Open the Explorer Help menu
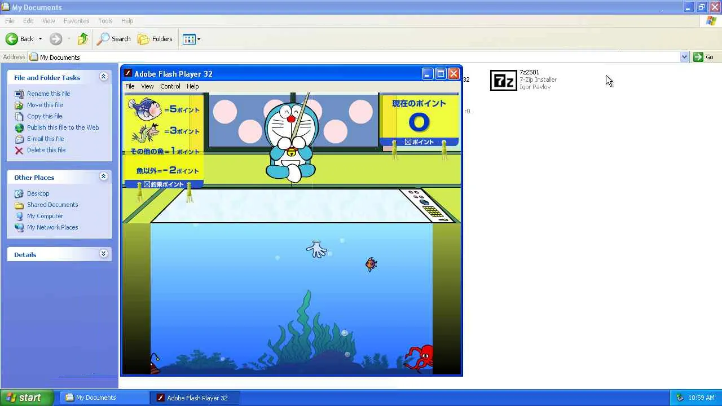 127,21
